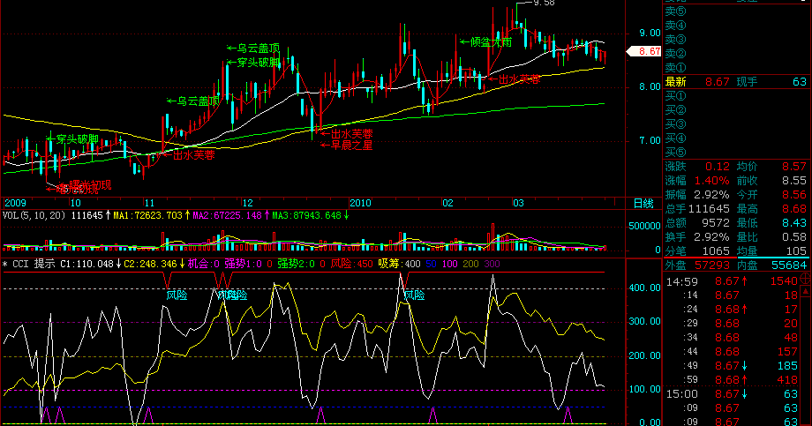This screenshot has height=426, width=812.
Task: Click the 今开 8.56 value
Action: pyautogui.click(x=794, y=195)
